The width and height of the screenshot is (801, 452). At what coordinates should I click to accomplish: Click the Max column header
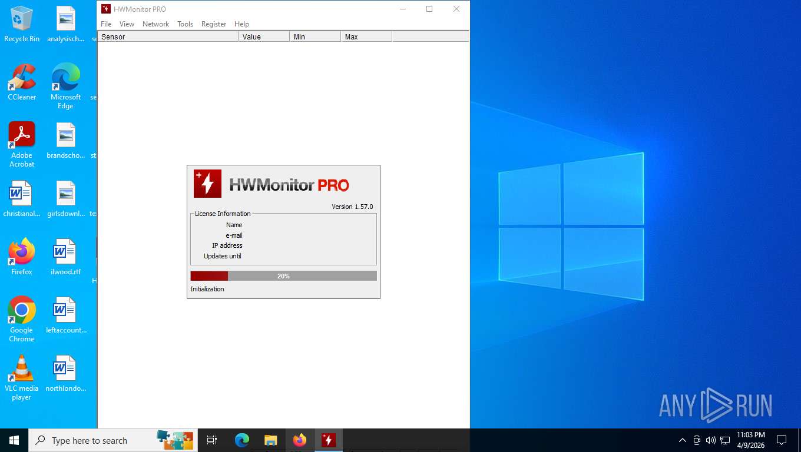366,36
